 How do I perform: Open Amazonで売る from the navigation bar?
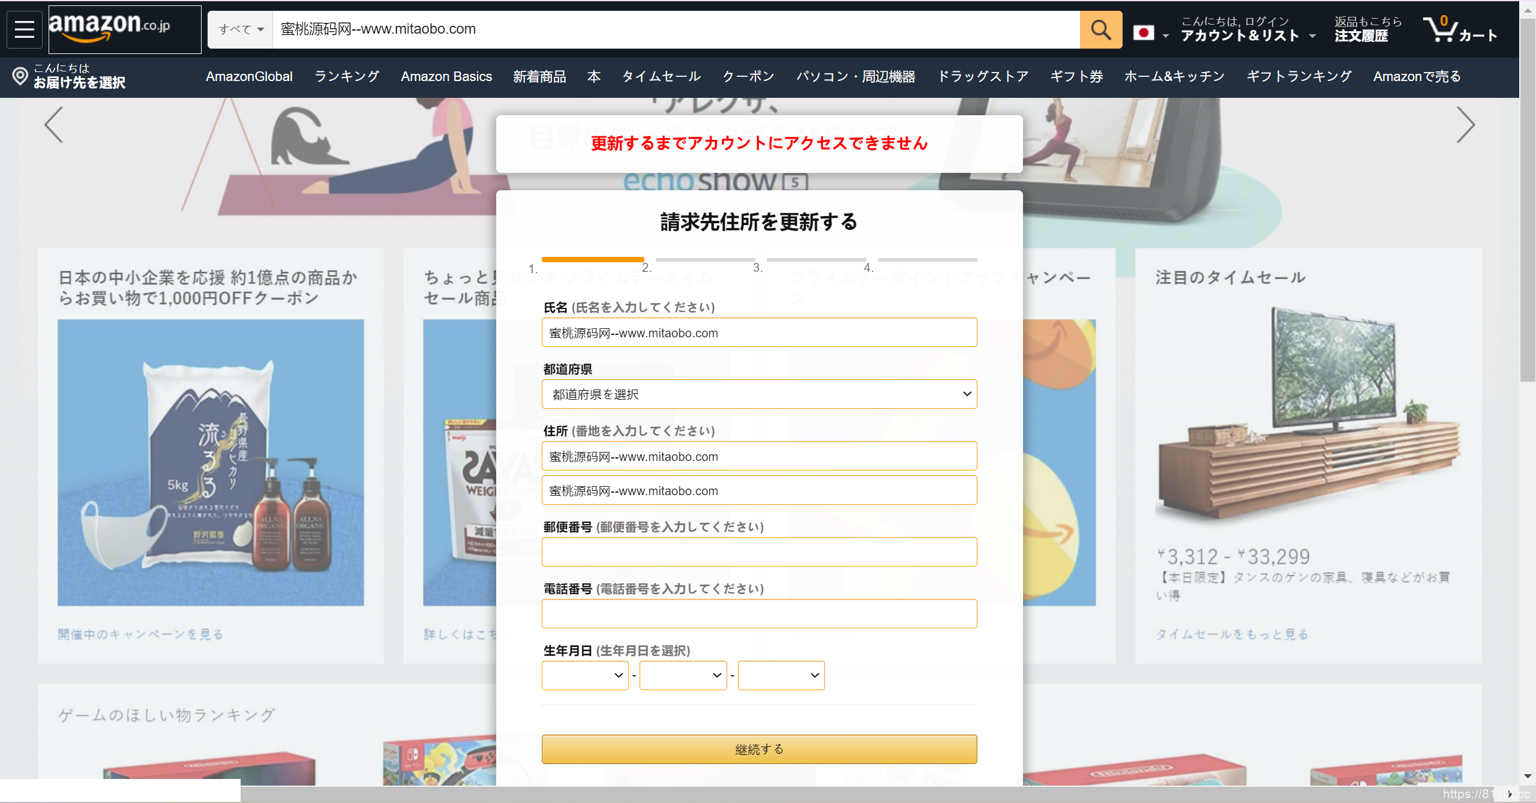[1416, 77]
